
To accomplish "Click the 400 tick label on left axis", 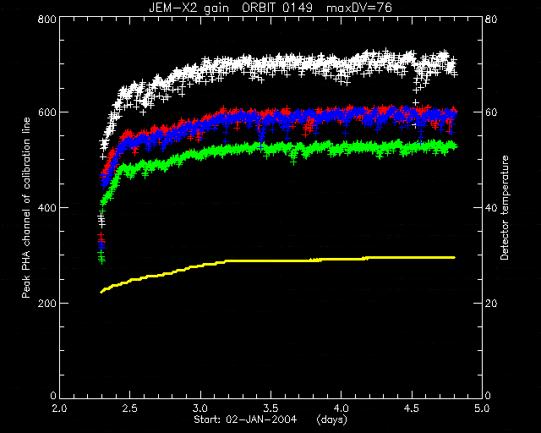I will pyautogui.click(x=46, y=208).
